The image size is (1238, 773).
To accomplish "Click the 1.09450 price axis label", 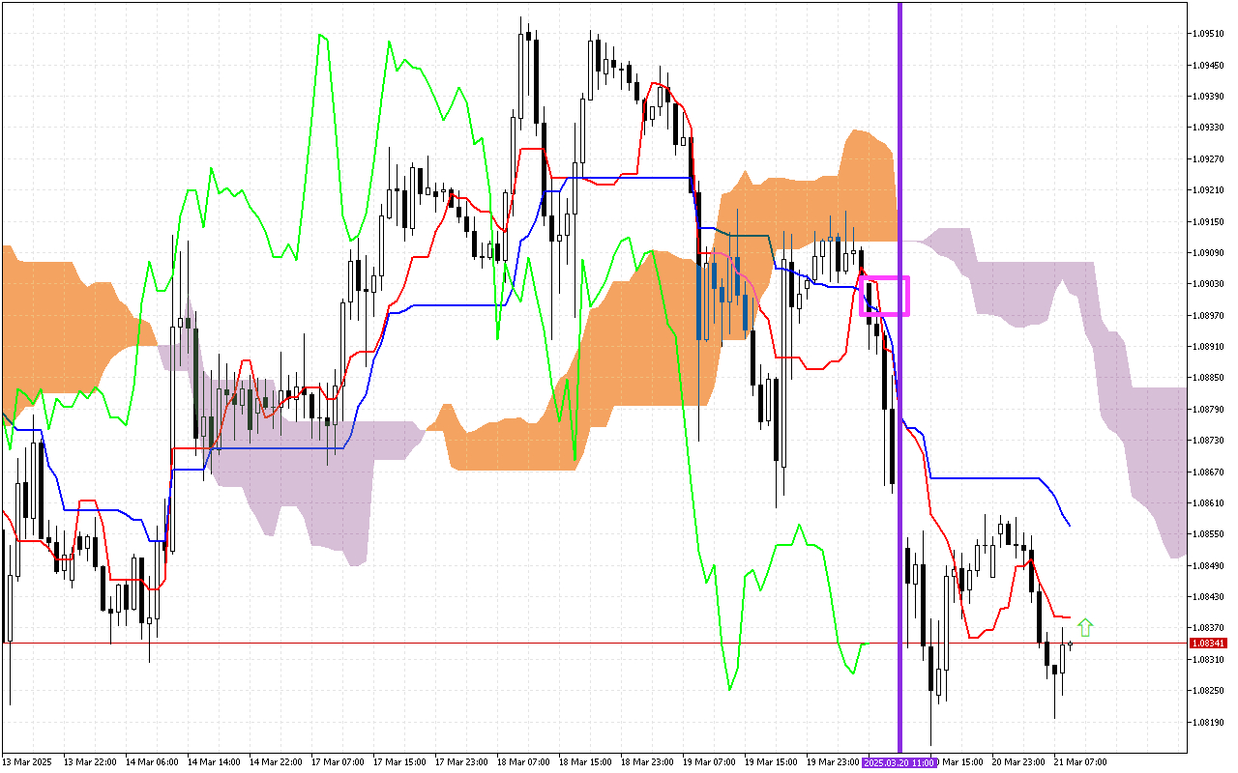I will [1208, 65].
